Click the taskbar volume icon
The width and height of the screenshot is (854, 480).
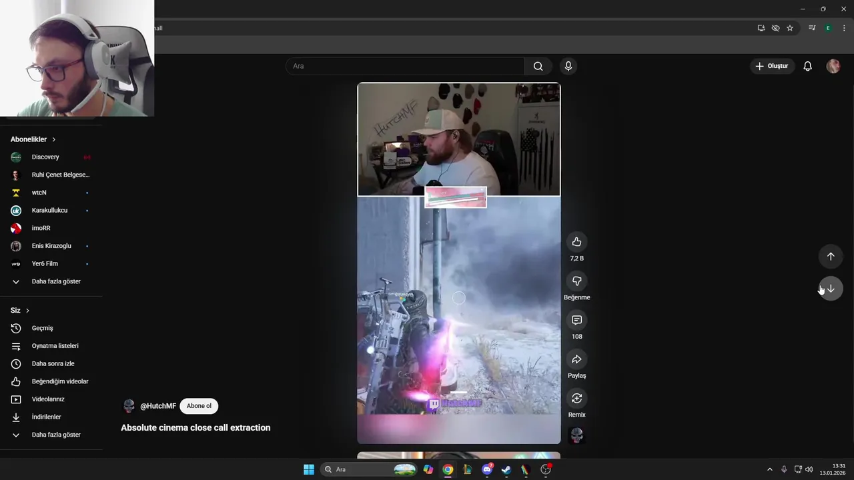(x=809, y=469)
